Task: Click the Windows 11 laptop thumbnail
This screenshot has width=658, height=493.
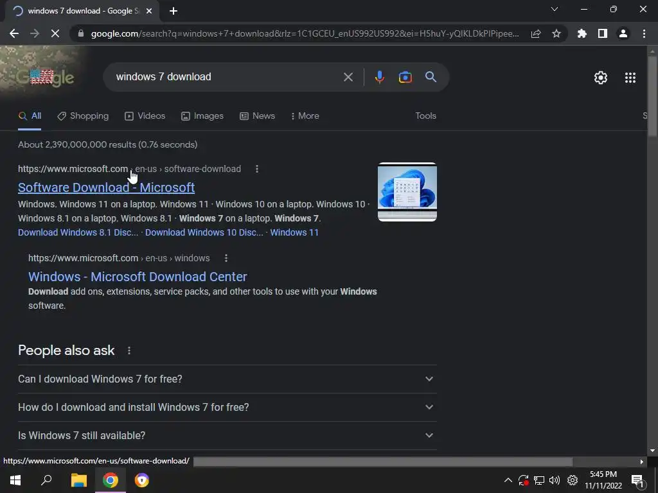Action: pyautogui.click(x=407, y=192)
